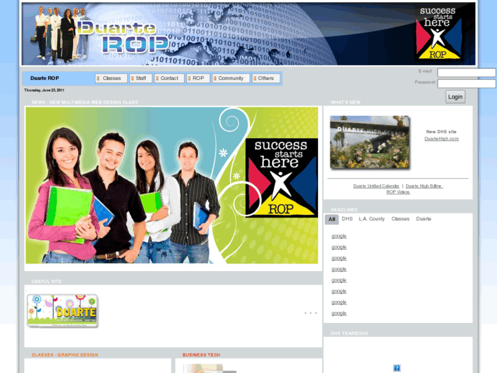497x373 pixels.
Task: Open the Community menu
Action: [x=231, y=79]
